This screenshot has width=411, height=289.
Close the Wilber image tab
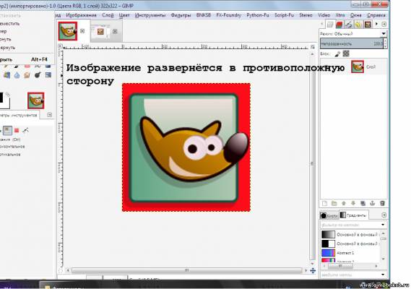[x=82, y=31]
